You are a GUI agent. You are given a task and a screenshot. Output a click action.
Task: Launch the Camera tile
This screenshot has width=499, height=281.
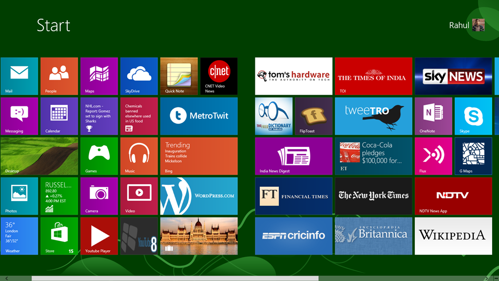tap(99, 196)
